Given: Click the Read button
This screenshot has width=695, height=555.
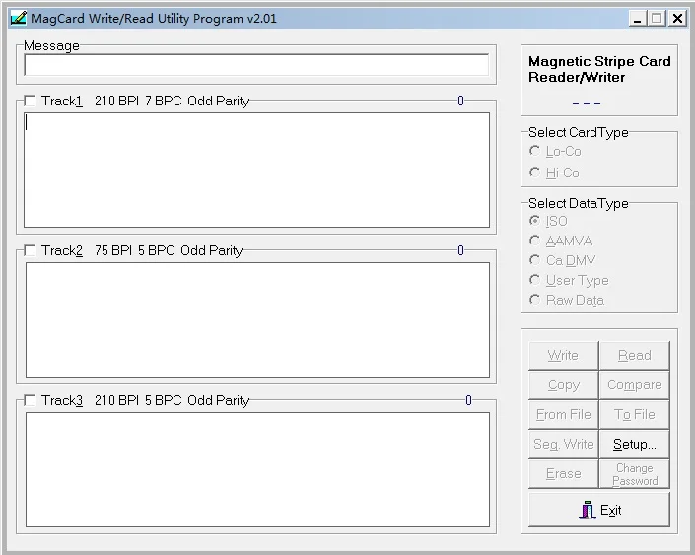Looking at the screenshot, I should coord(634,355).
